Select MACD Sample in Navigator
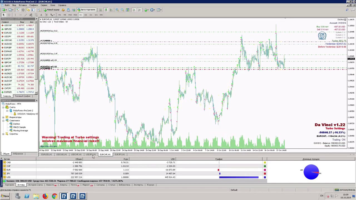356x200 pixels. click(x=19, y=127)
